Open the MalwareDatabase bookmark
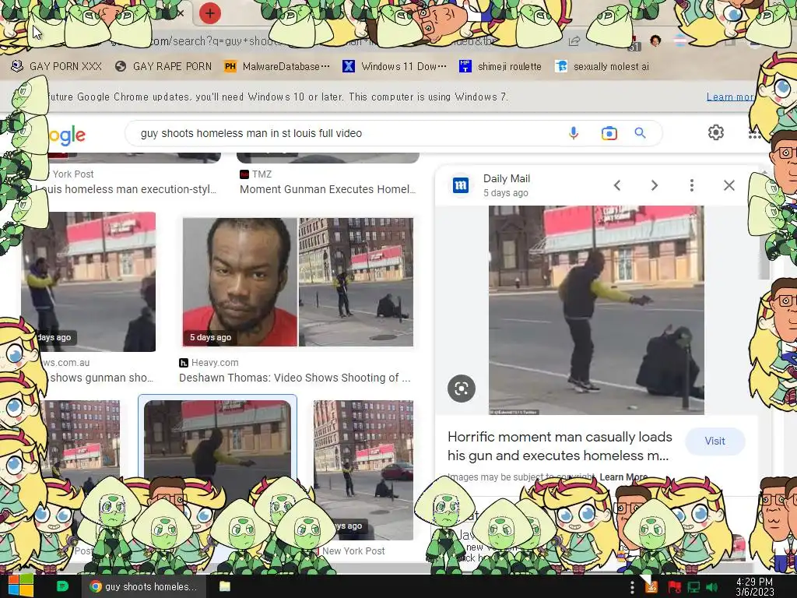The image size is (797, 598). pos(278,66)
